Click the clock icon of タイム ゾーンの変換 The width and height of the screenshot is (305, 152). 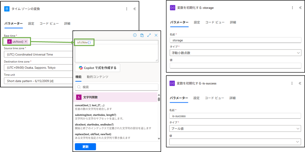(7, 9)
